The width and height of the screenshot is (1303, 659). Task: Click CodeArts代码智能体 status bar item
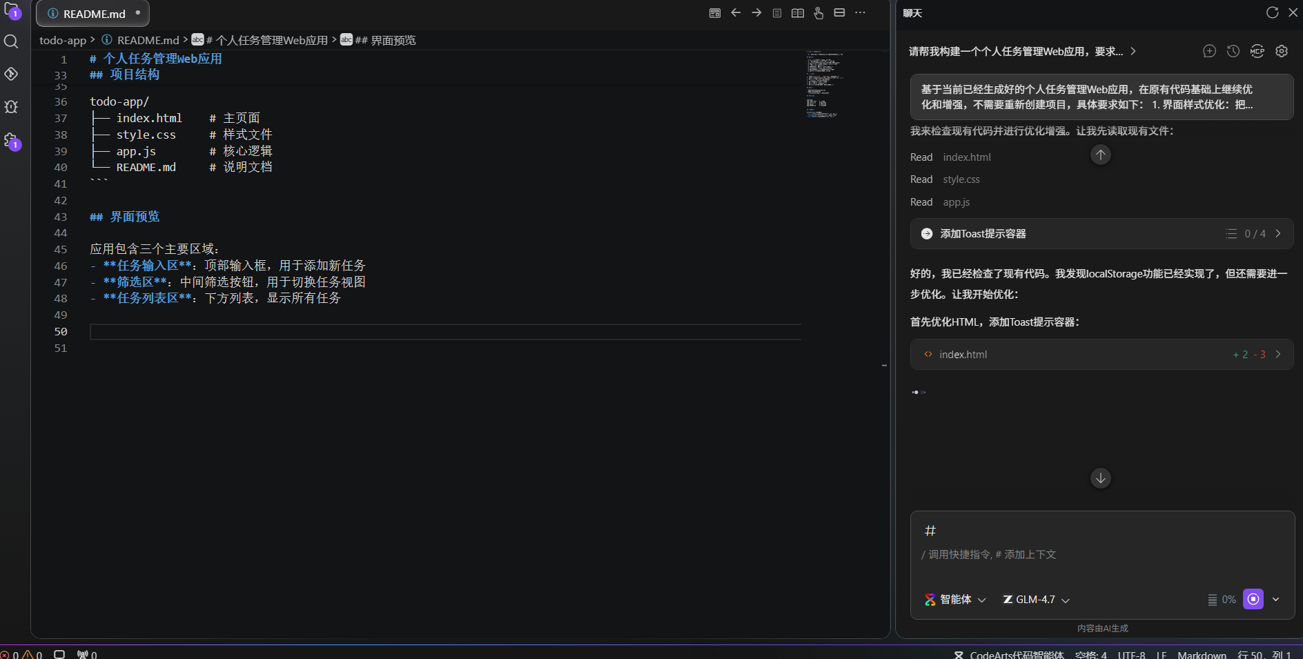coord(1010,654)
